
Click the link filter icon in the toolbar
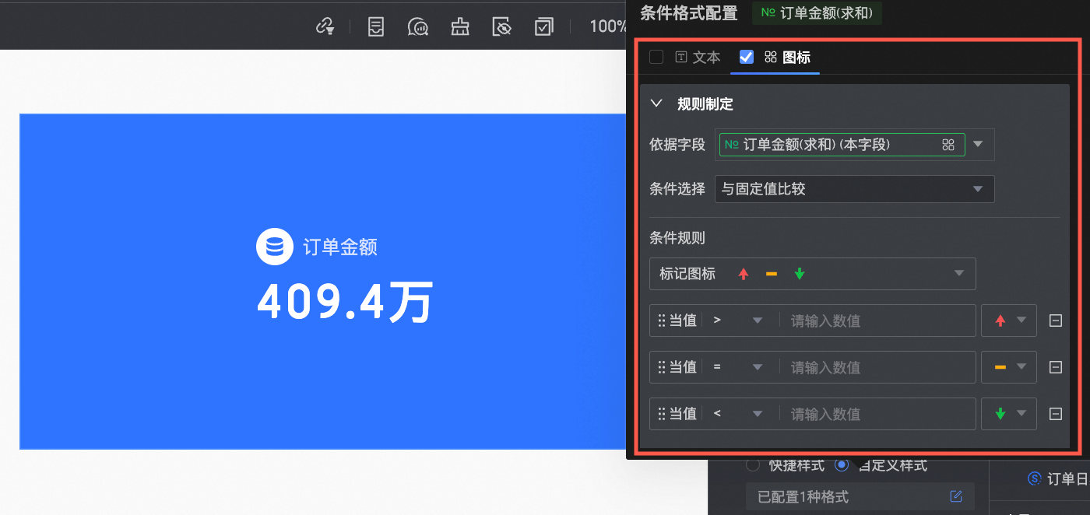[x=325, y=26]
